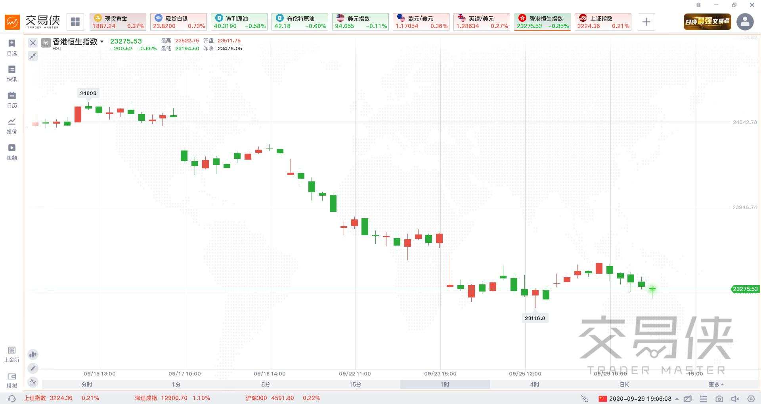Click the 23116.8 low price label
The height and width of the screenshot is (404, 761).
535,318
